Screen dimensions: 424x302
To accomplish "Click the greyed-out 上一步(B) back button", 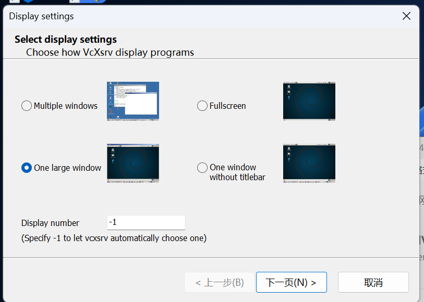I will click(x=219, y=282).
